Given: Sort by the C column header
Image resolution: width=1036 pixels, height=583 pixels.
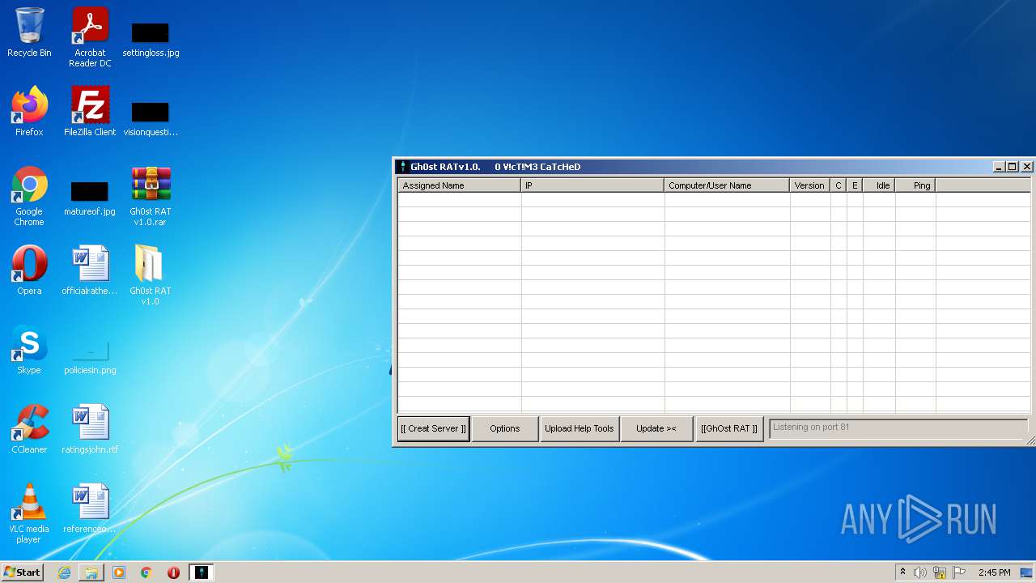Looking at the screenshot, I should tap(839, 185).
